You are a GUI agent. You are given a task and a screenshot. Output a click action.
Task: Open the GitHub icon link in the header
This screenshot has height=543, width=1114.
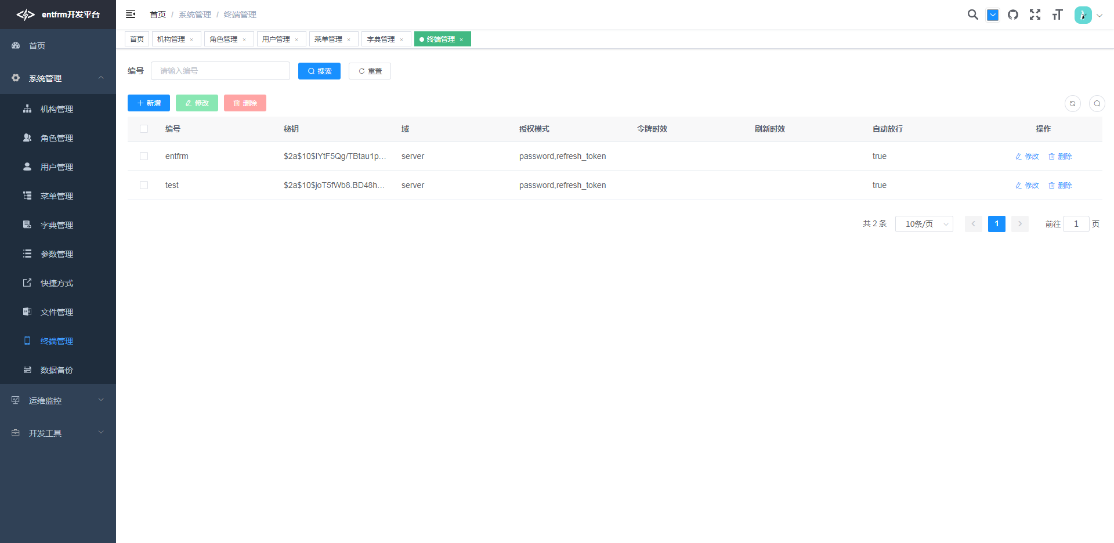[1013, 15]
